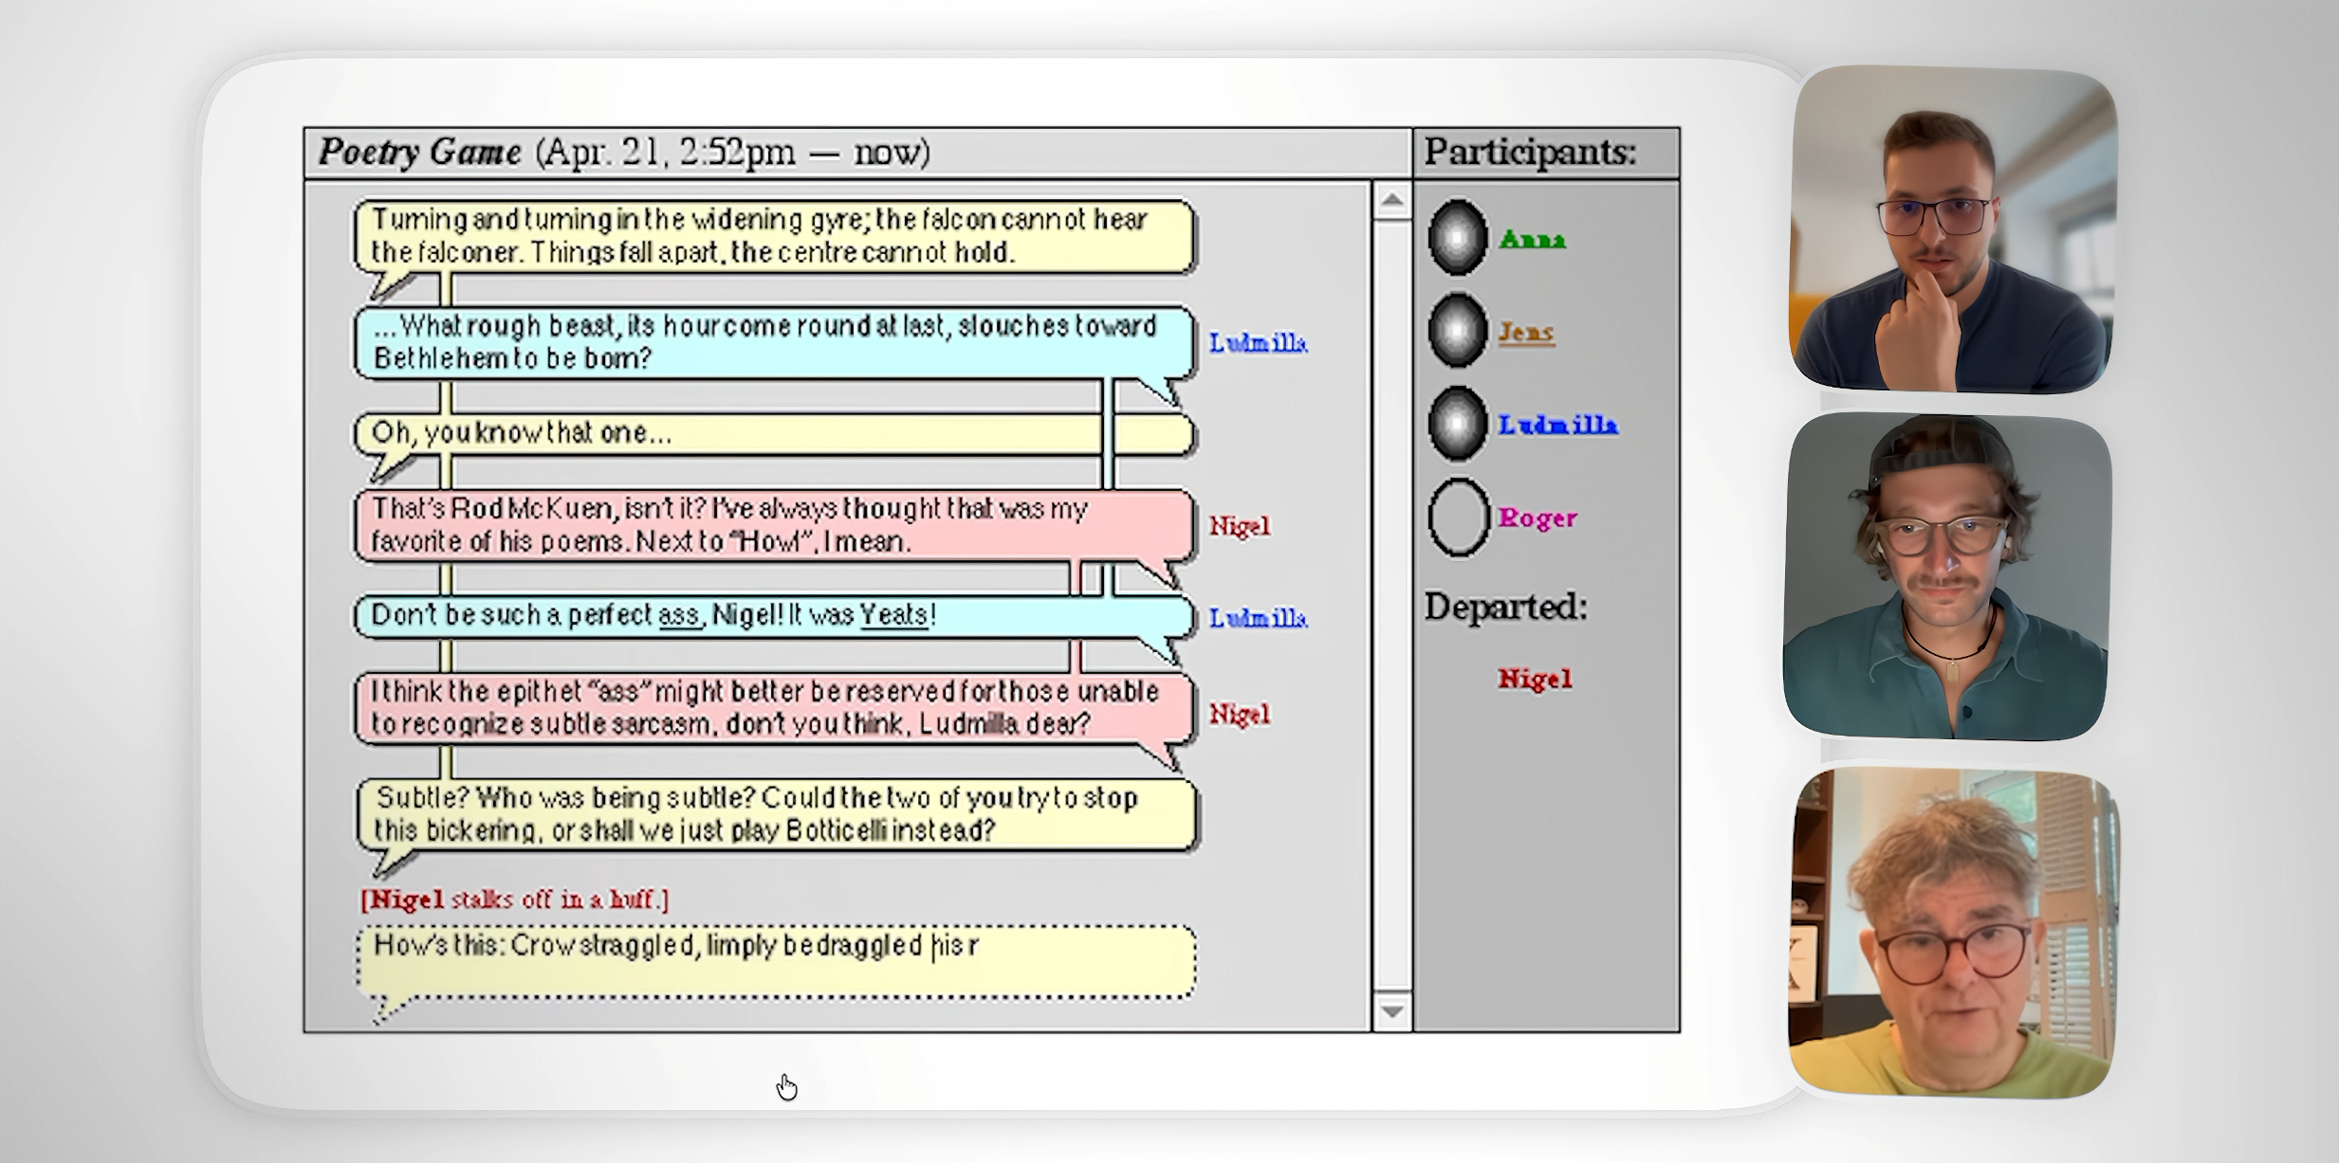This screenshot has height=1163, width=2339.
Task: Click the underlined word Yeats
Action: 893,615
